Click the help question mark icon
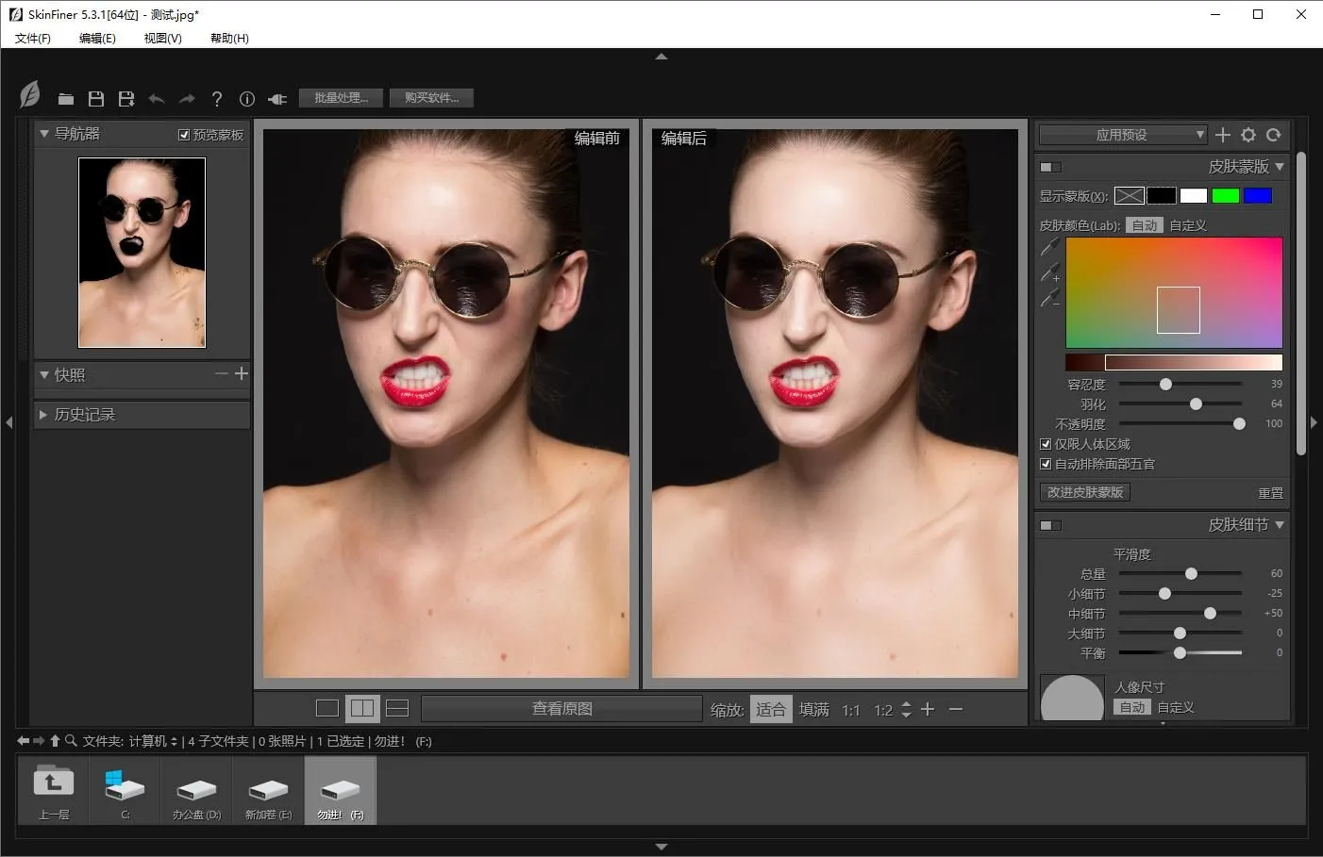1323x857 pixels. click(x=217, y=99)
